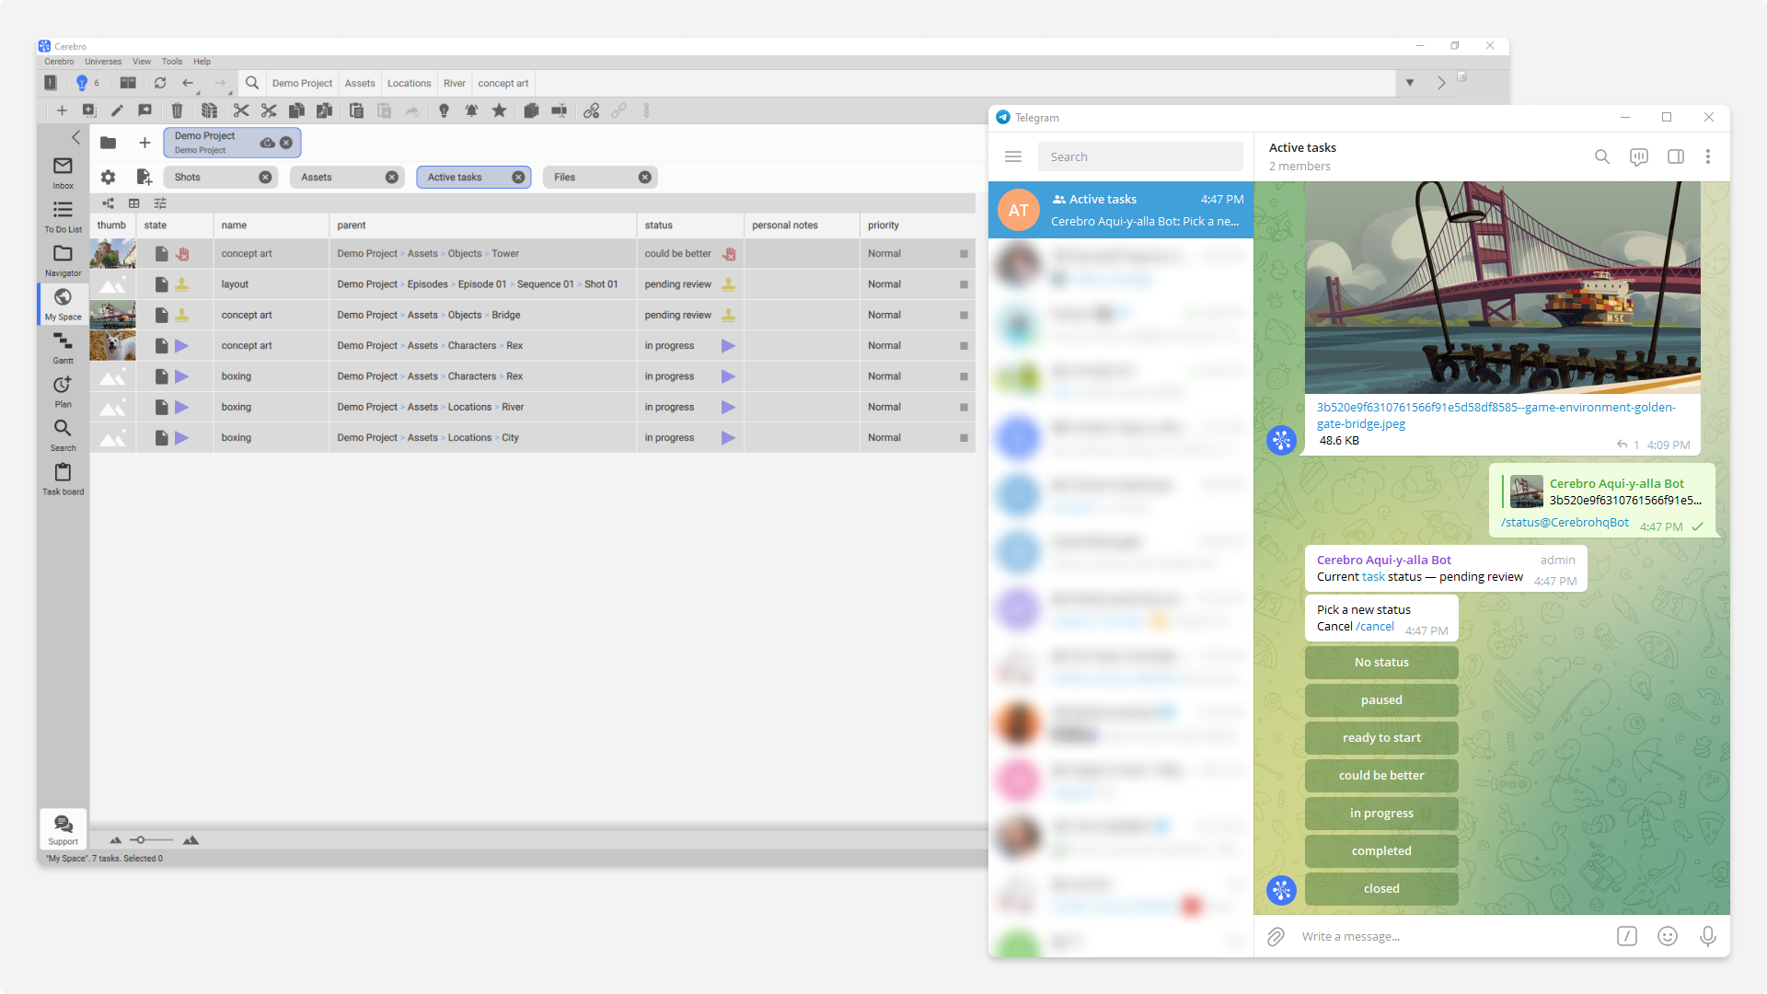1767x994 pixels.
Task: Choose the 'No status' button in Telegram
Action: pos(1381,663)
